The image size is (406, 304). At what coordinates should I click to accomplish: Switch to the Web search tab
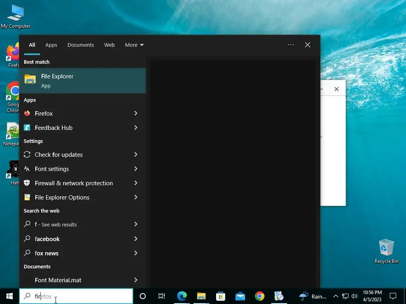109,45
